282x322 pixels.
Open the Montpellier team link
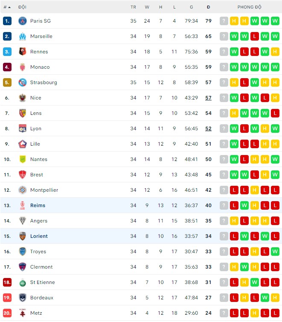[x=44, y=190]
